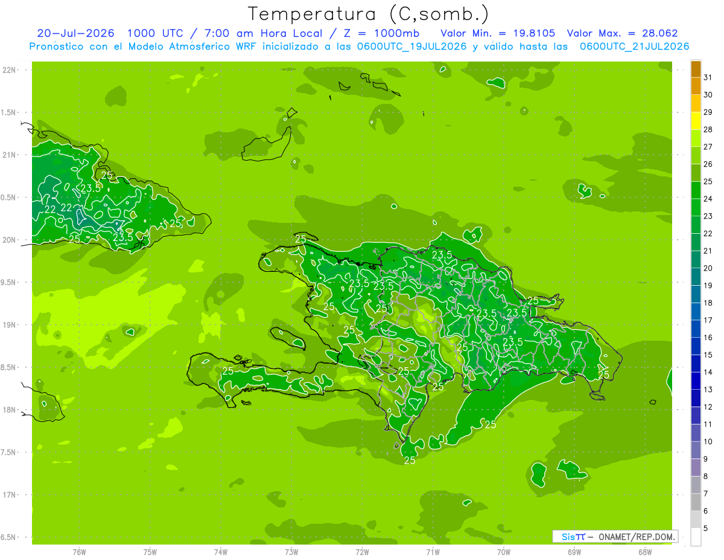Click the 19N latitude axis label
Screen dimensions: 724x560
pyautogui.click(x=10, y=325)
